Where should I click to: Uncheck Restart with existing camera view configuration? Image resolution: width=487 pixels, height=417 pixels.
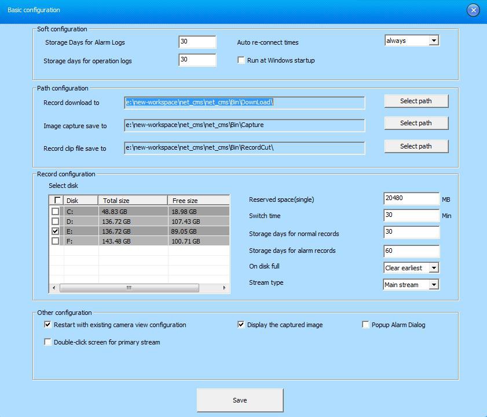coord(48,325)
